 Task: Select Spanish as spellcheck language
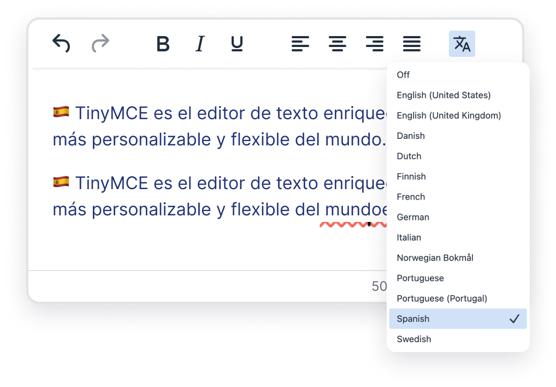pyautogui.click(x=413, y=319)
